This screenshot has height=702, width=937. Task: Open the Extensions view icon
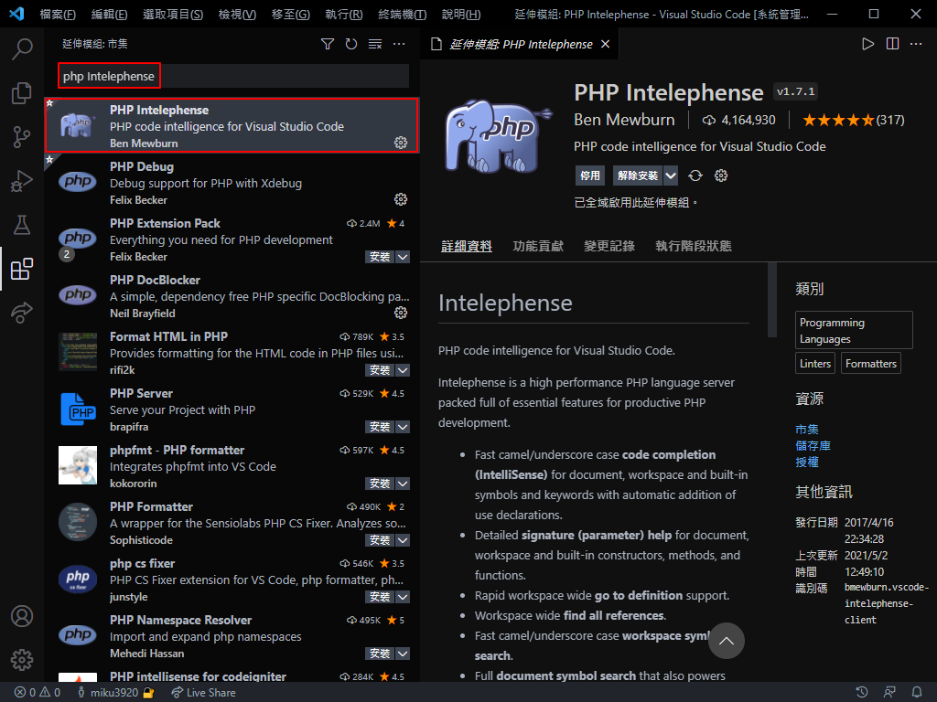(22, 270)
